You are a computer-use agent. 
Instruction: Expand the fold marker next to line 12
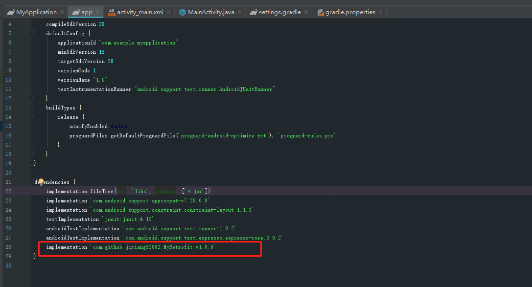point(30,98)
